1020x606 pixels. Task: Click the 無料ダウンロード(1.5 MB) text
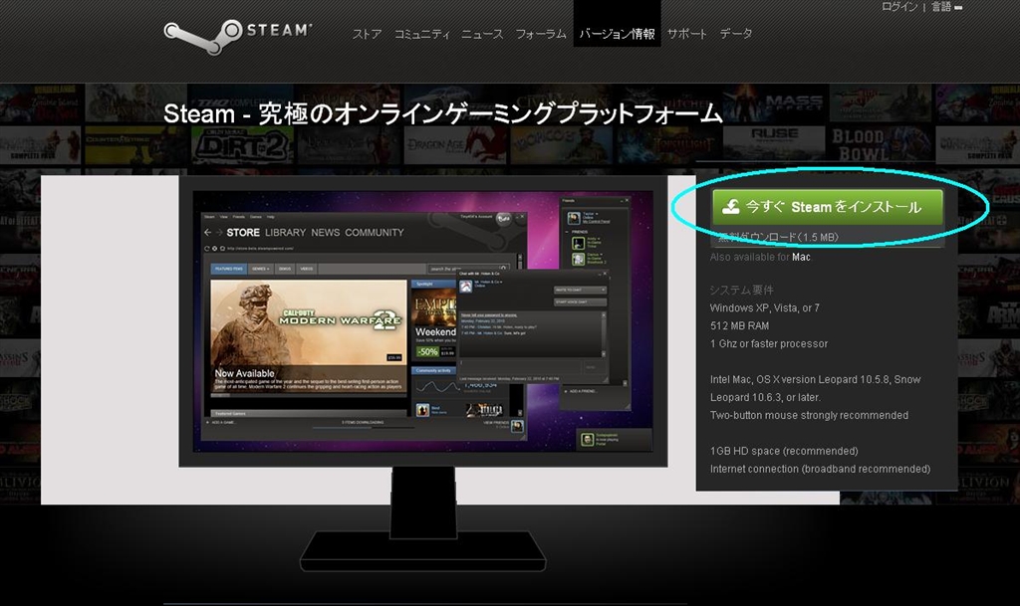click(778, 237)
